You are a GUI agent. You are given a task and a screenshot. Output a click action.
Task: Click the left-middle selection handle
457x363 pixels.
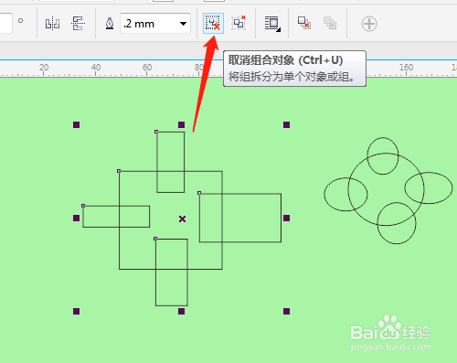76,218
